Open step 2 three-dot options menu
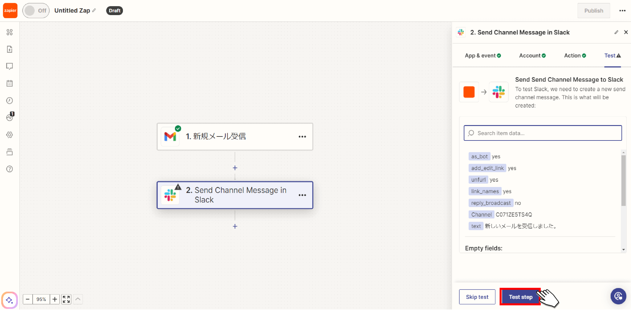Viewport: 631px width, 313px height. pyautogui.click(x=302, y=195)
